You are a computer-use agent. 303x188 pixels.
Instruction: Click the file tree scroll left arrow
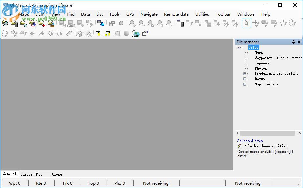pyautogui.click(x=237, y=133)
